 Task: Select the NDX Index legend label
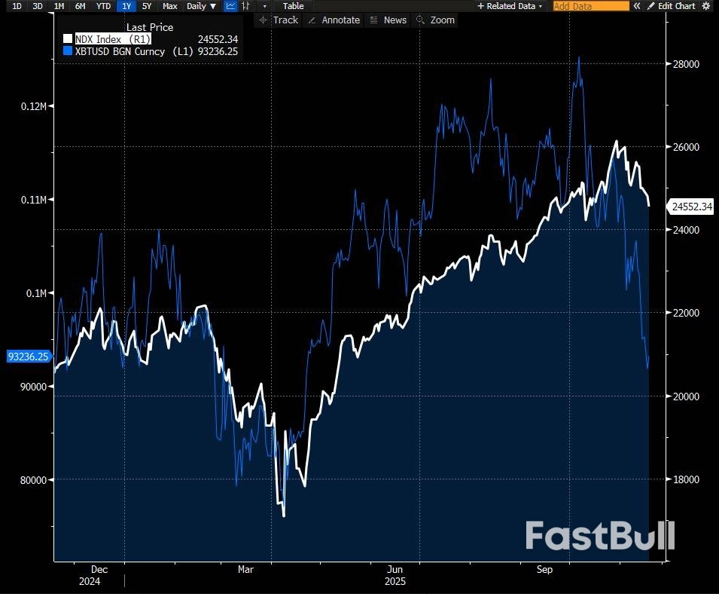113,39
